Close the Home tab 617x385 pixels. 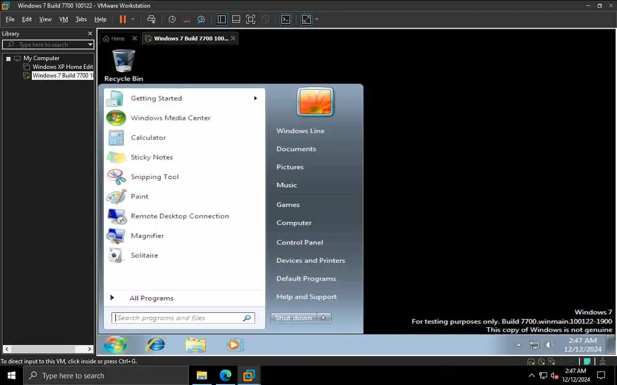click(x=134, y=38)
